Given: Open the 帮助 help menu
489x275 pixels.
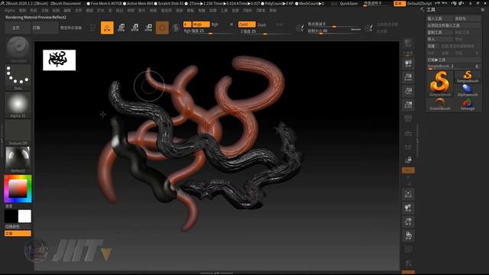Looking at the screenshot, I should pos(273,10).
